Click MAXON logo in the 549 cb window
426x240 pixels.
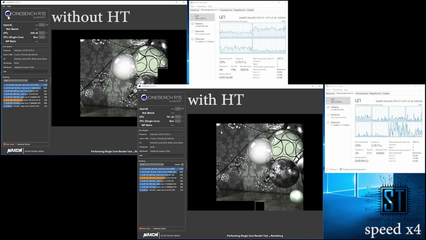point(15,151)
